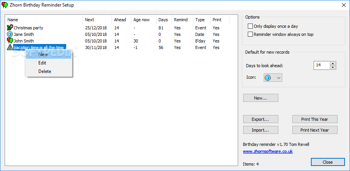This screenshot has height=171, width=350.
Task: Open the default Icon dropdown
Action: [x=273, y=78]
